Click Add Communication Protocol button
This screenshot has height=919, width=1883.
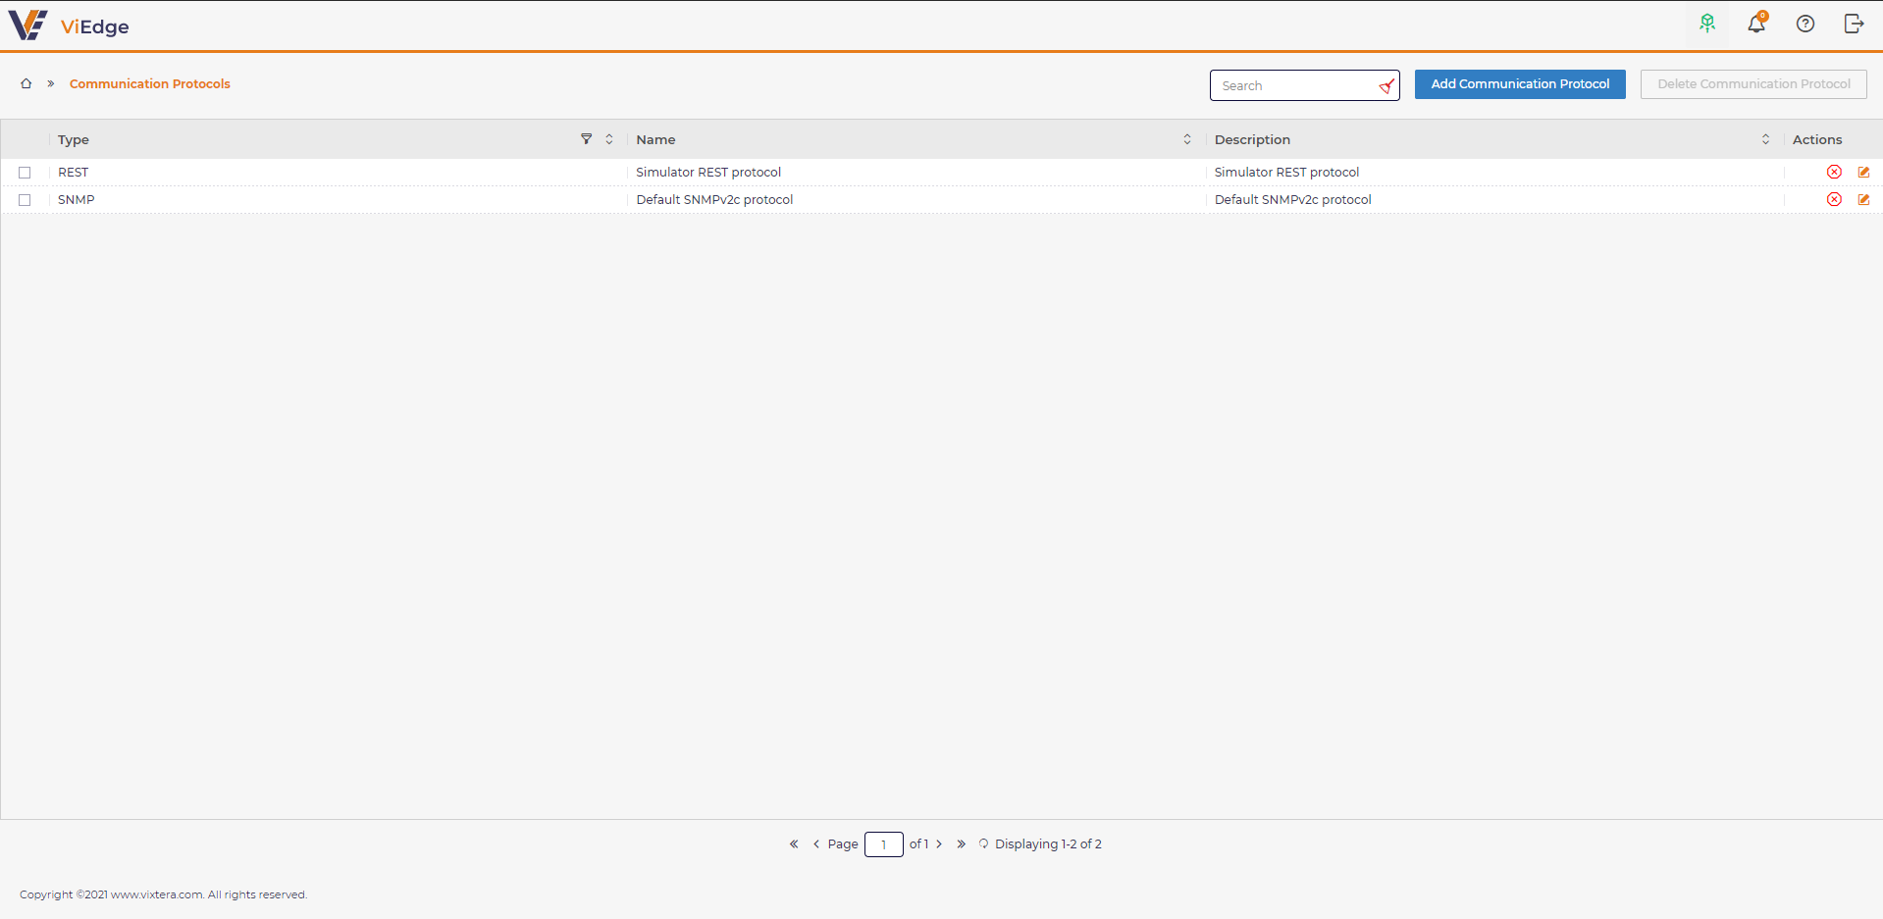[1520, 84]
